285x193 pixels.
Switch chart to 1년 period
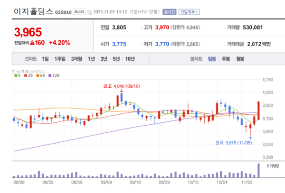click(x=92, y=59)
